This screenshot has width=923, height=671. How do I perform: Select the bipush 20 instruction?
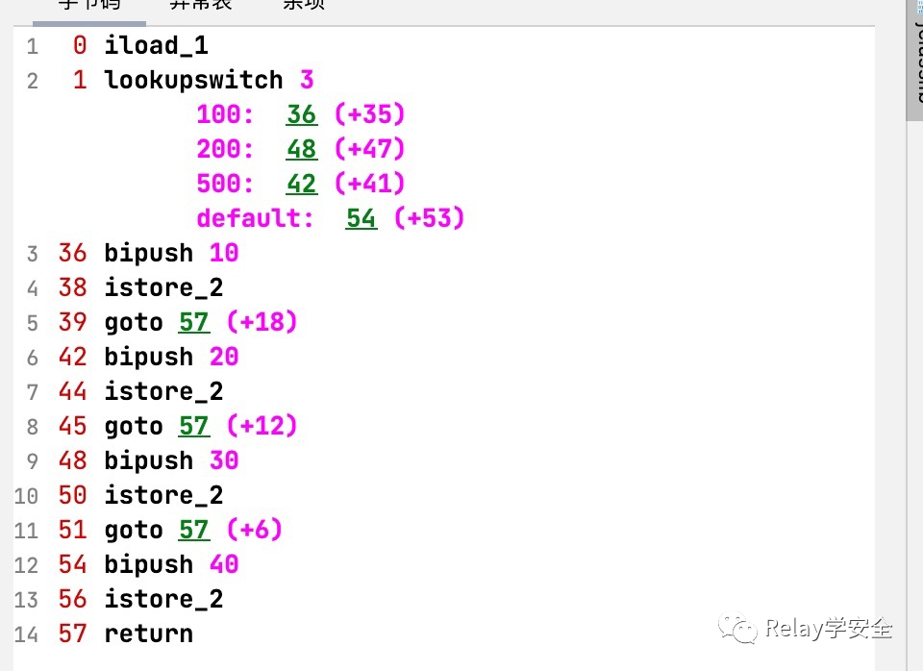click(171, 357)
